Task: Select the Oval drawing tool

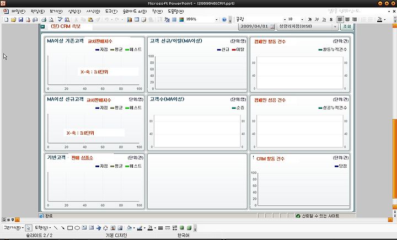Action: click(x=77, y=228)
